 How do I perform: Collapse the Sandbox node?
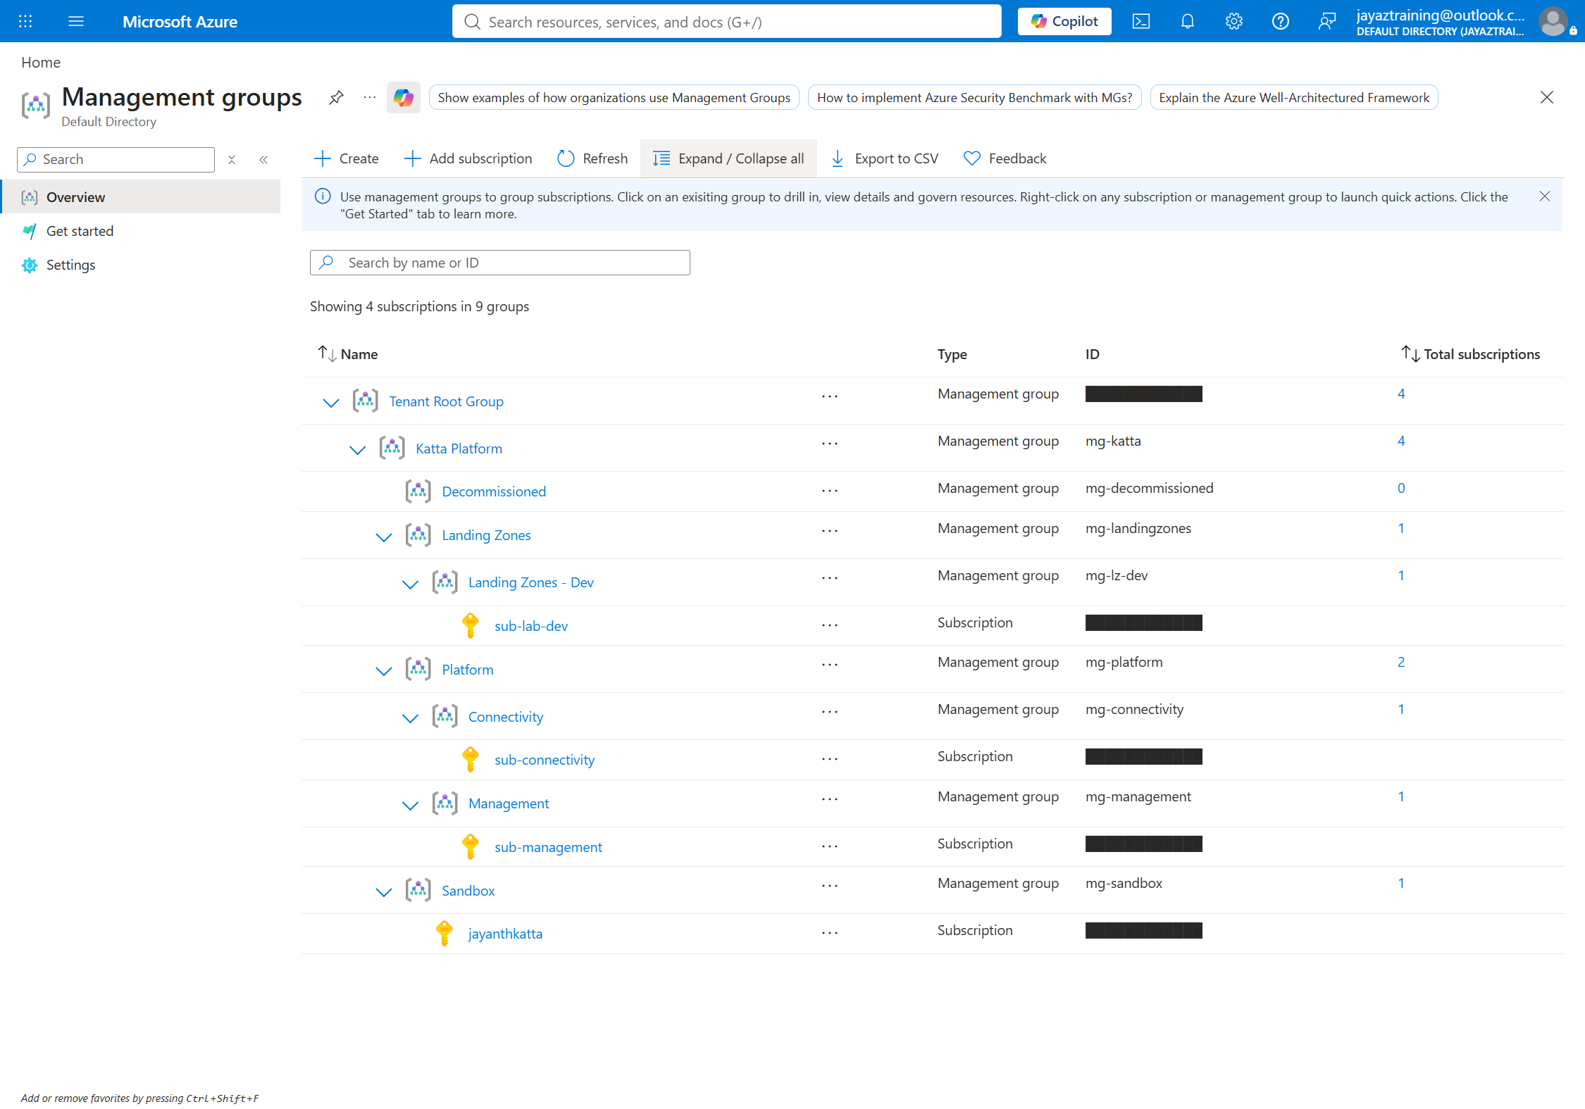(384, 892)
